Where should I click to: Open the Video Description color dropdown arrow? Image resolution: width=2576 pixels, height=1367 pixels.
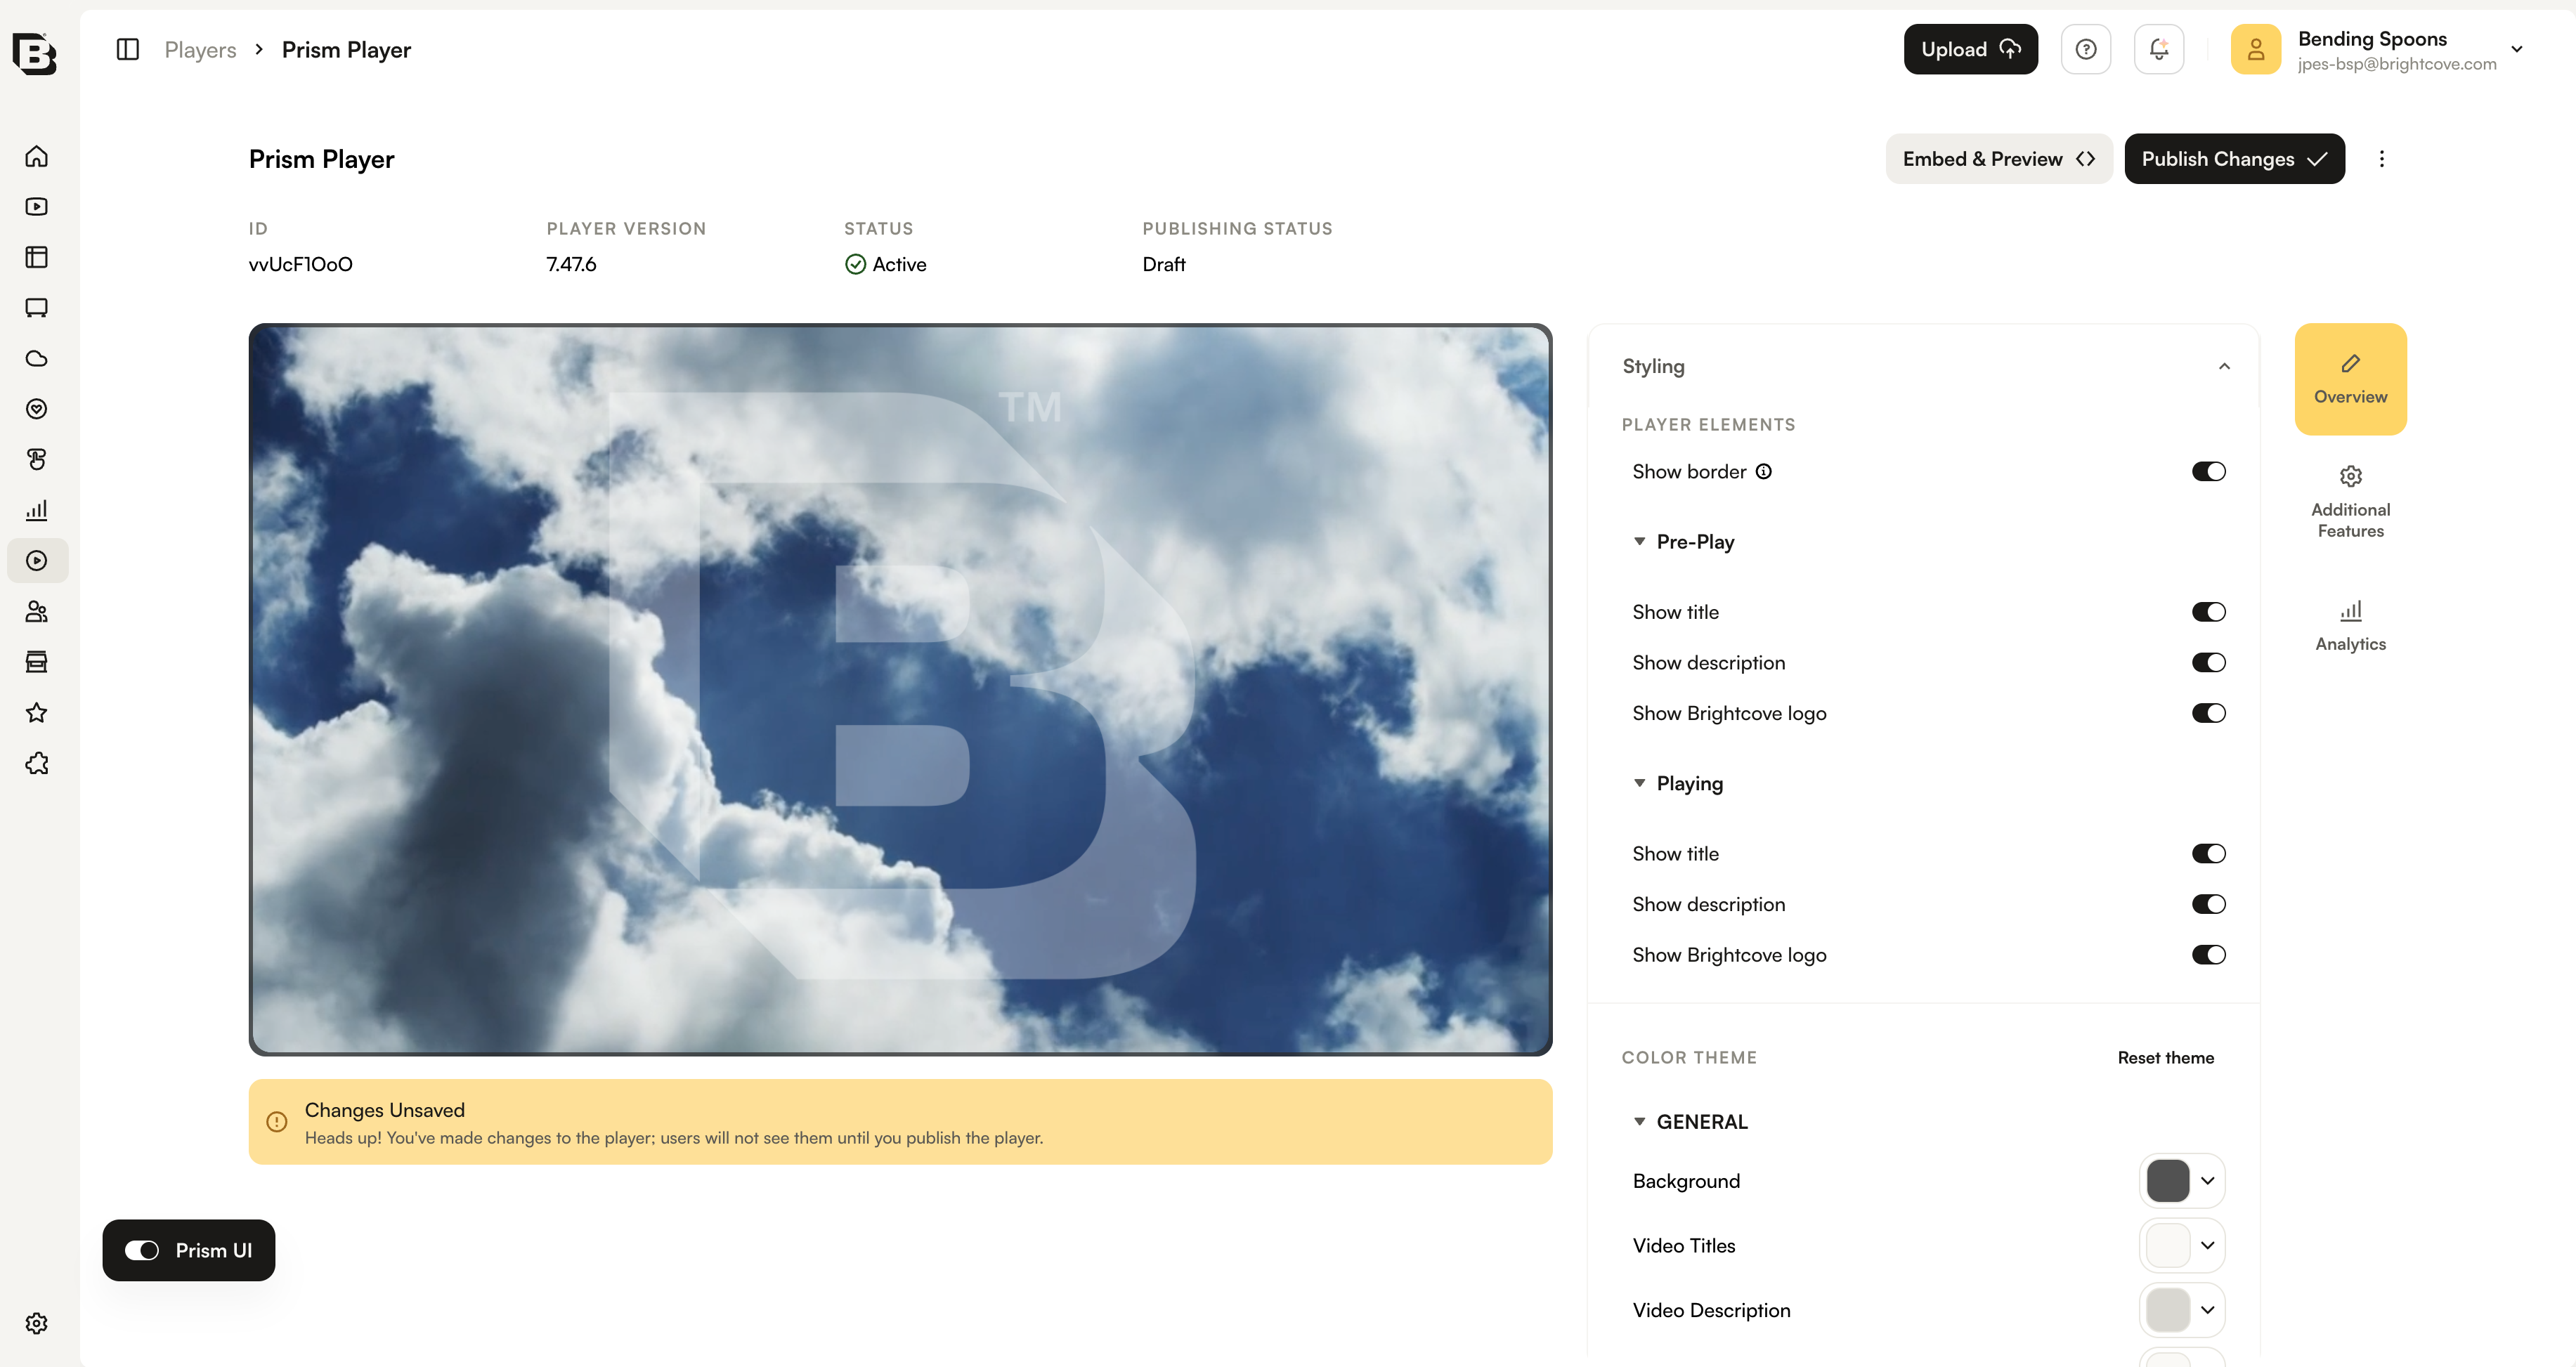(x=2208, y=1310)
